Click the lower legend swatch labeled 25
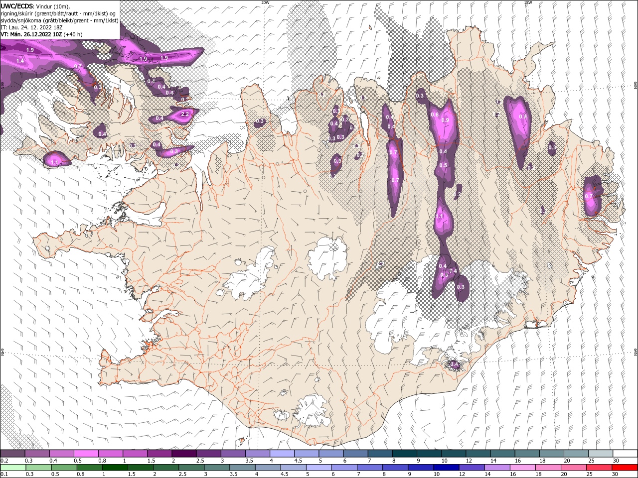 pos(600,468)
